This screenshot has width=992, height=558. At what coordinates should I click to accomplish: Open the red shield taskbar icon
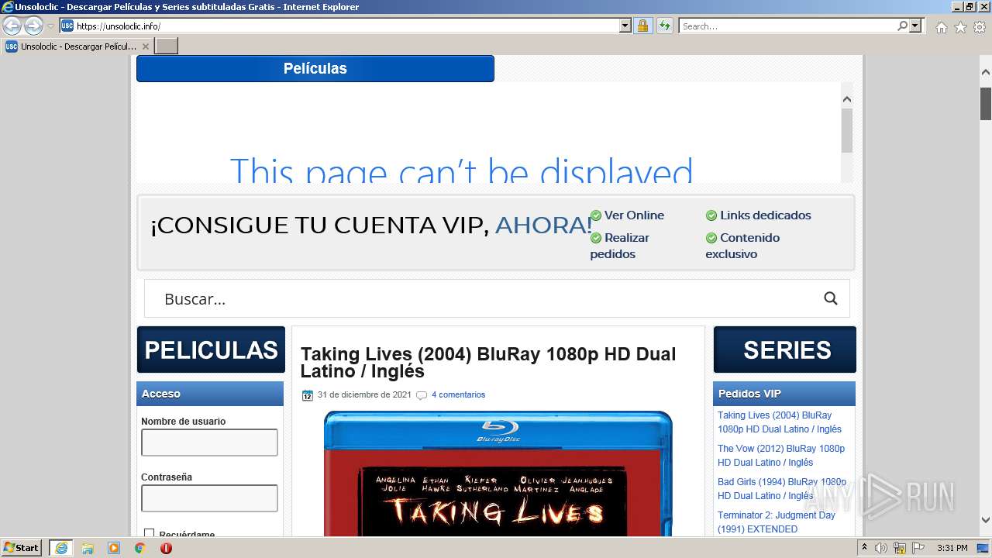point(166,548)
